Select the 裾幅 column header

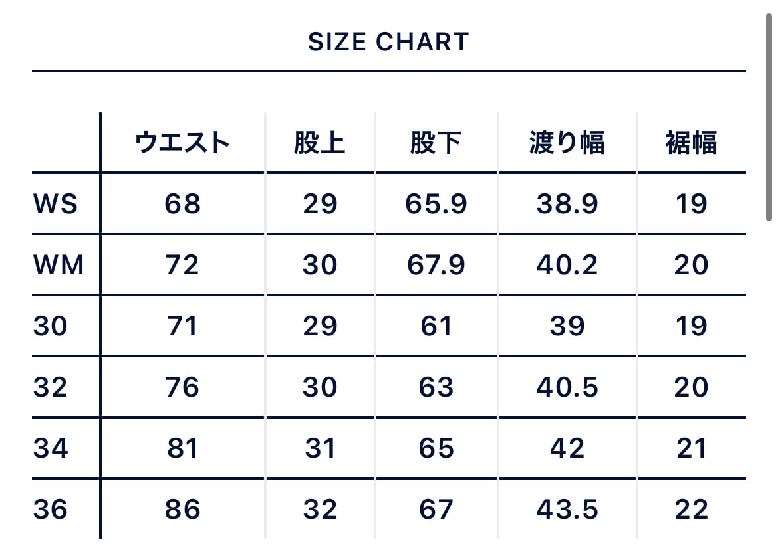(x=692, y=143)
